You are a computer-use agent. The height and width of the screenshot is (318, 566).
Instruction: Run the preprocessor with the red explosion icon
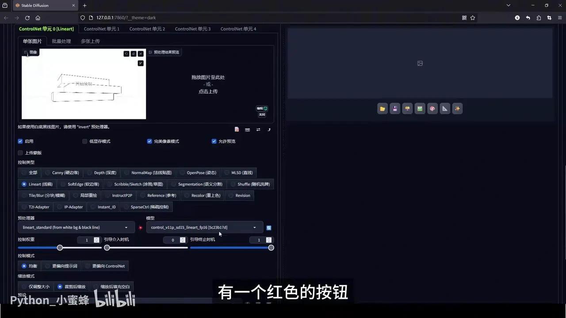[x=141, y=227]
